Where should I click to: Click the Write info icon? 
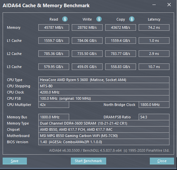pyautogui.click(x=99, y=19)
